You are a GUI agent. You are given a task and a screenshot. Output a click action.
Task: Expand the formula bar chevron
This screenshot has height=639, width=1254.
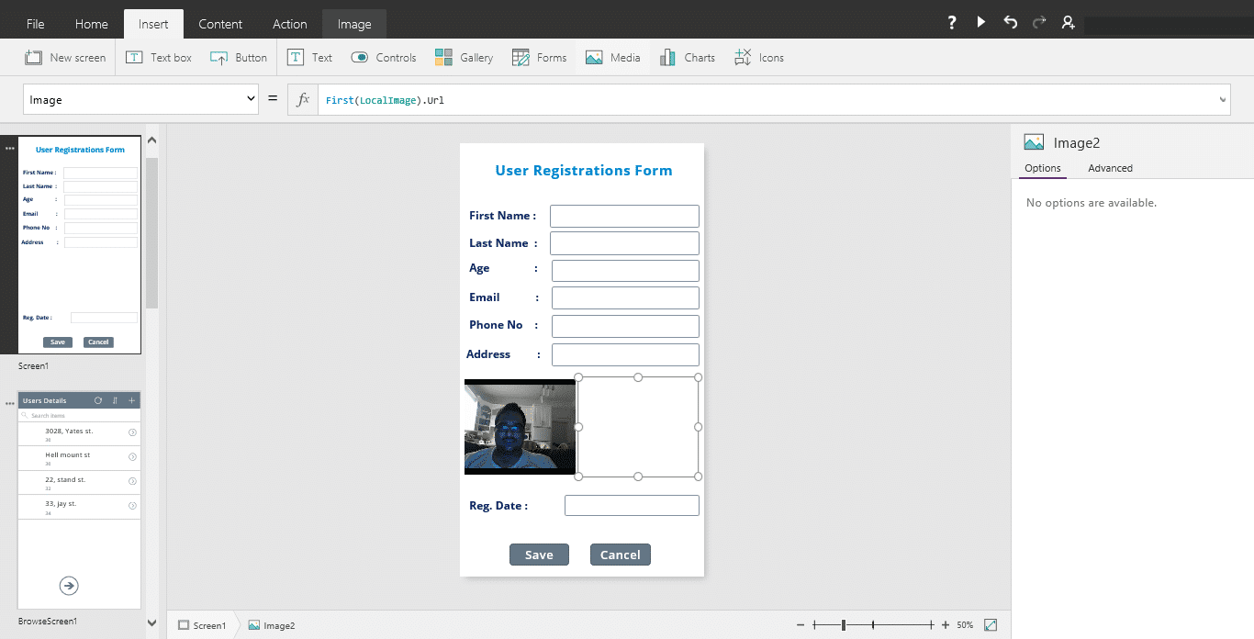point(1222,99)
